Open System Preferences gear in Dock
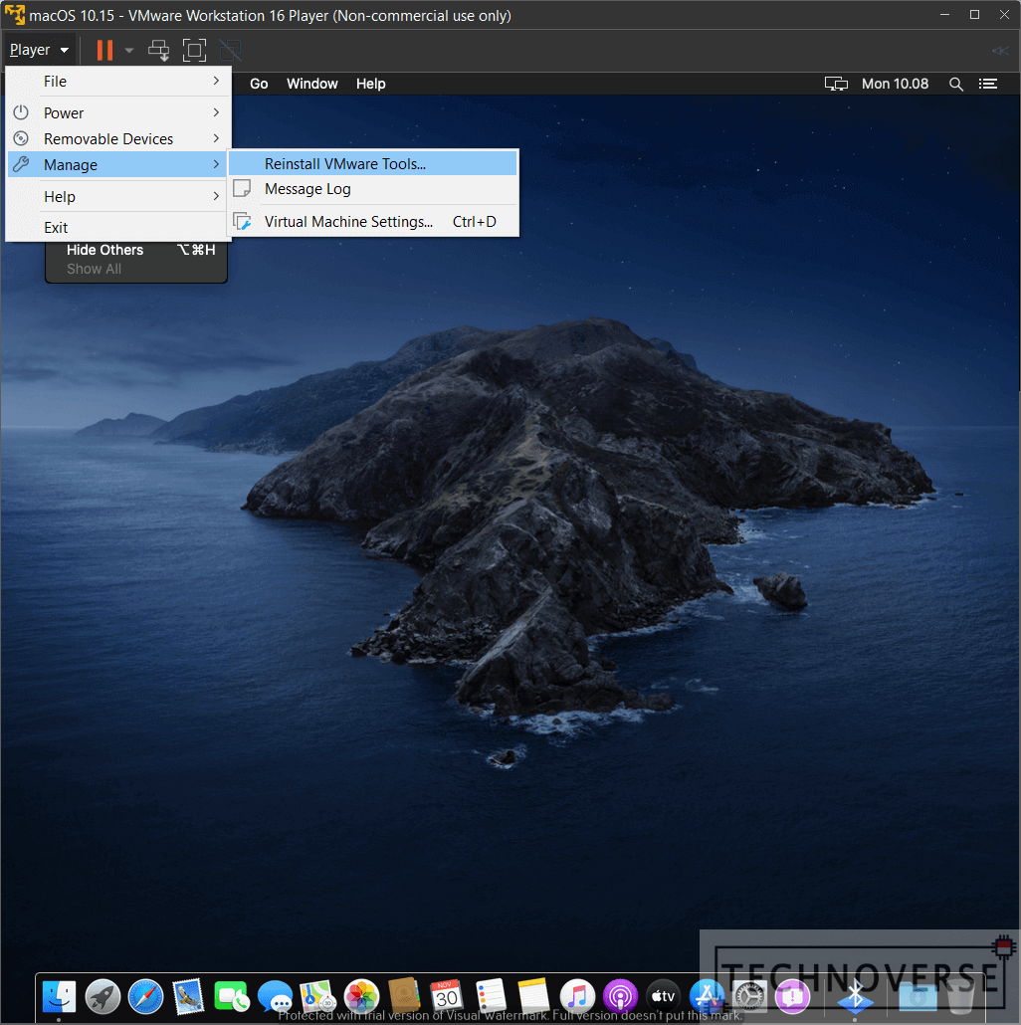 (749, 997)
